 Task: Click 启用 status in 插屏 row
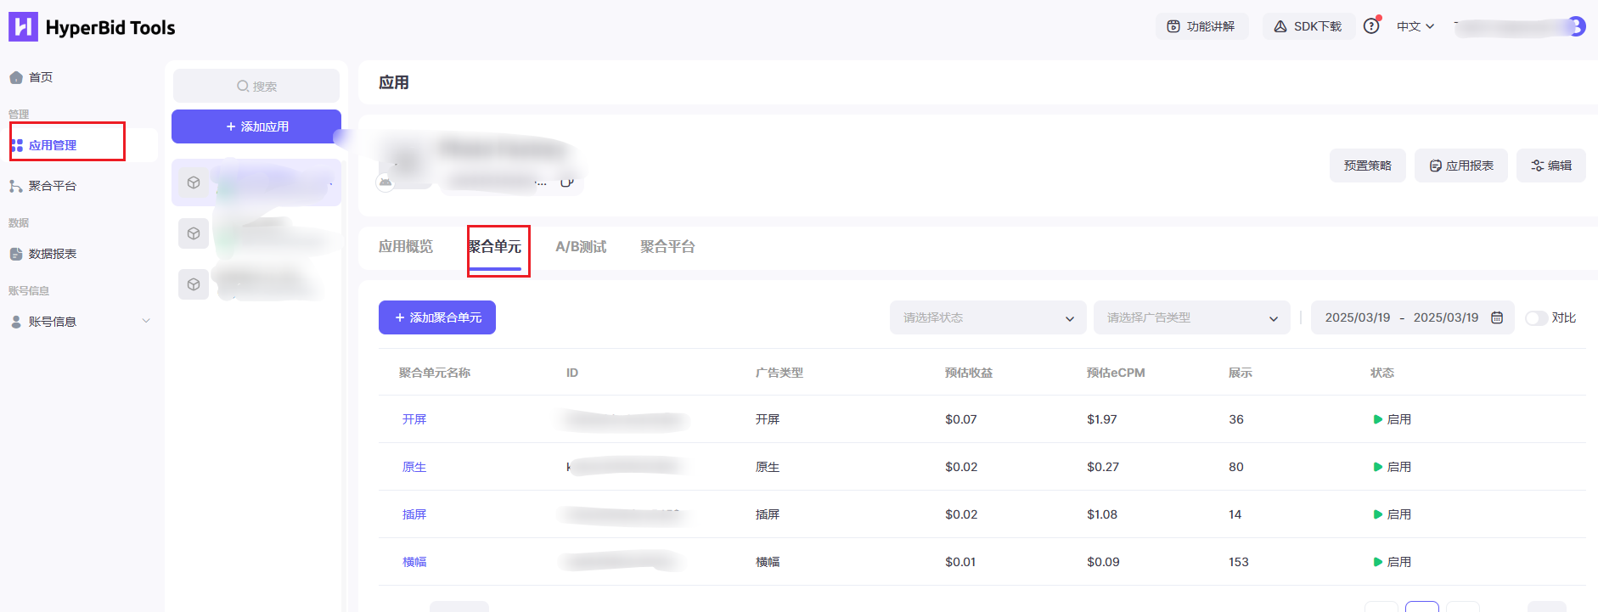pos(1393,514)
